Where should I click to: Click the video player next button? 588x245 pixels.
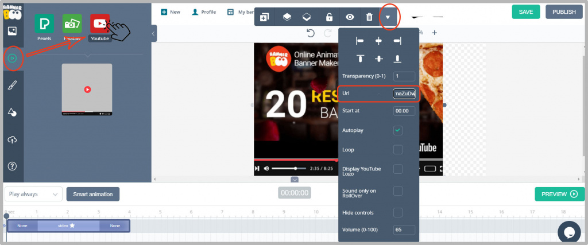[257, 169]
